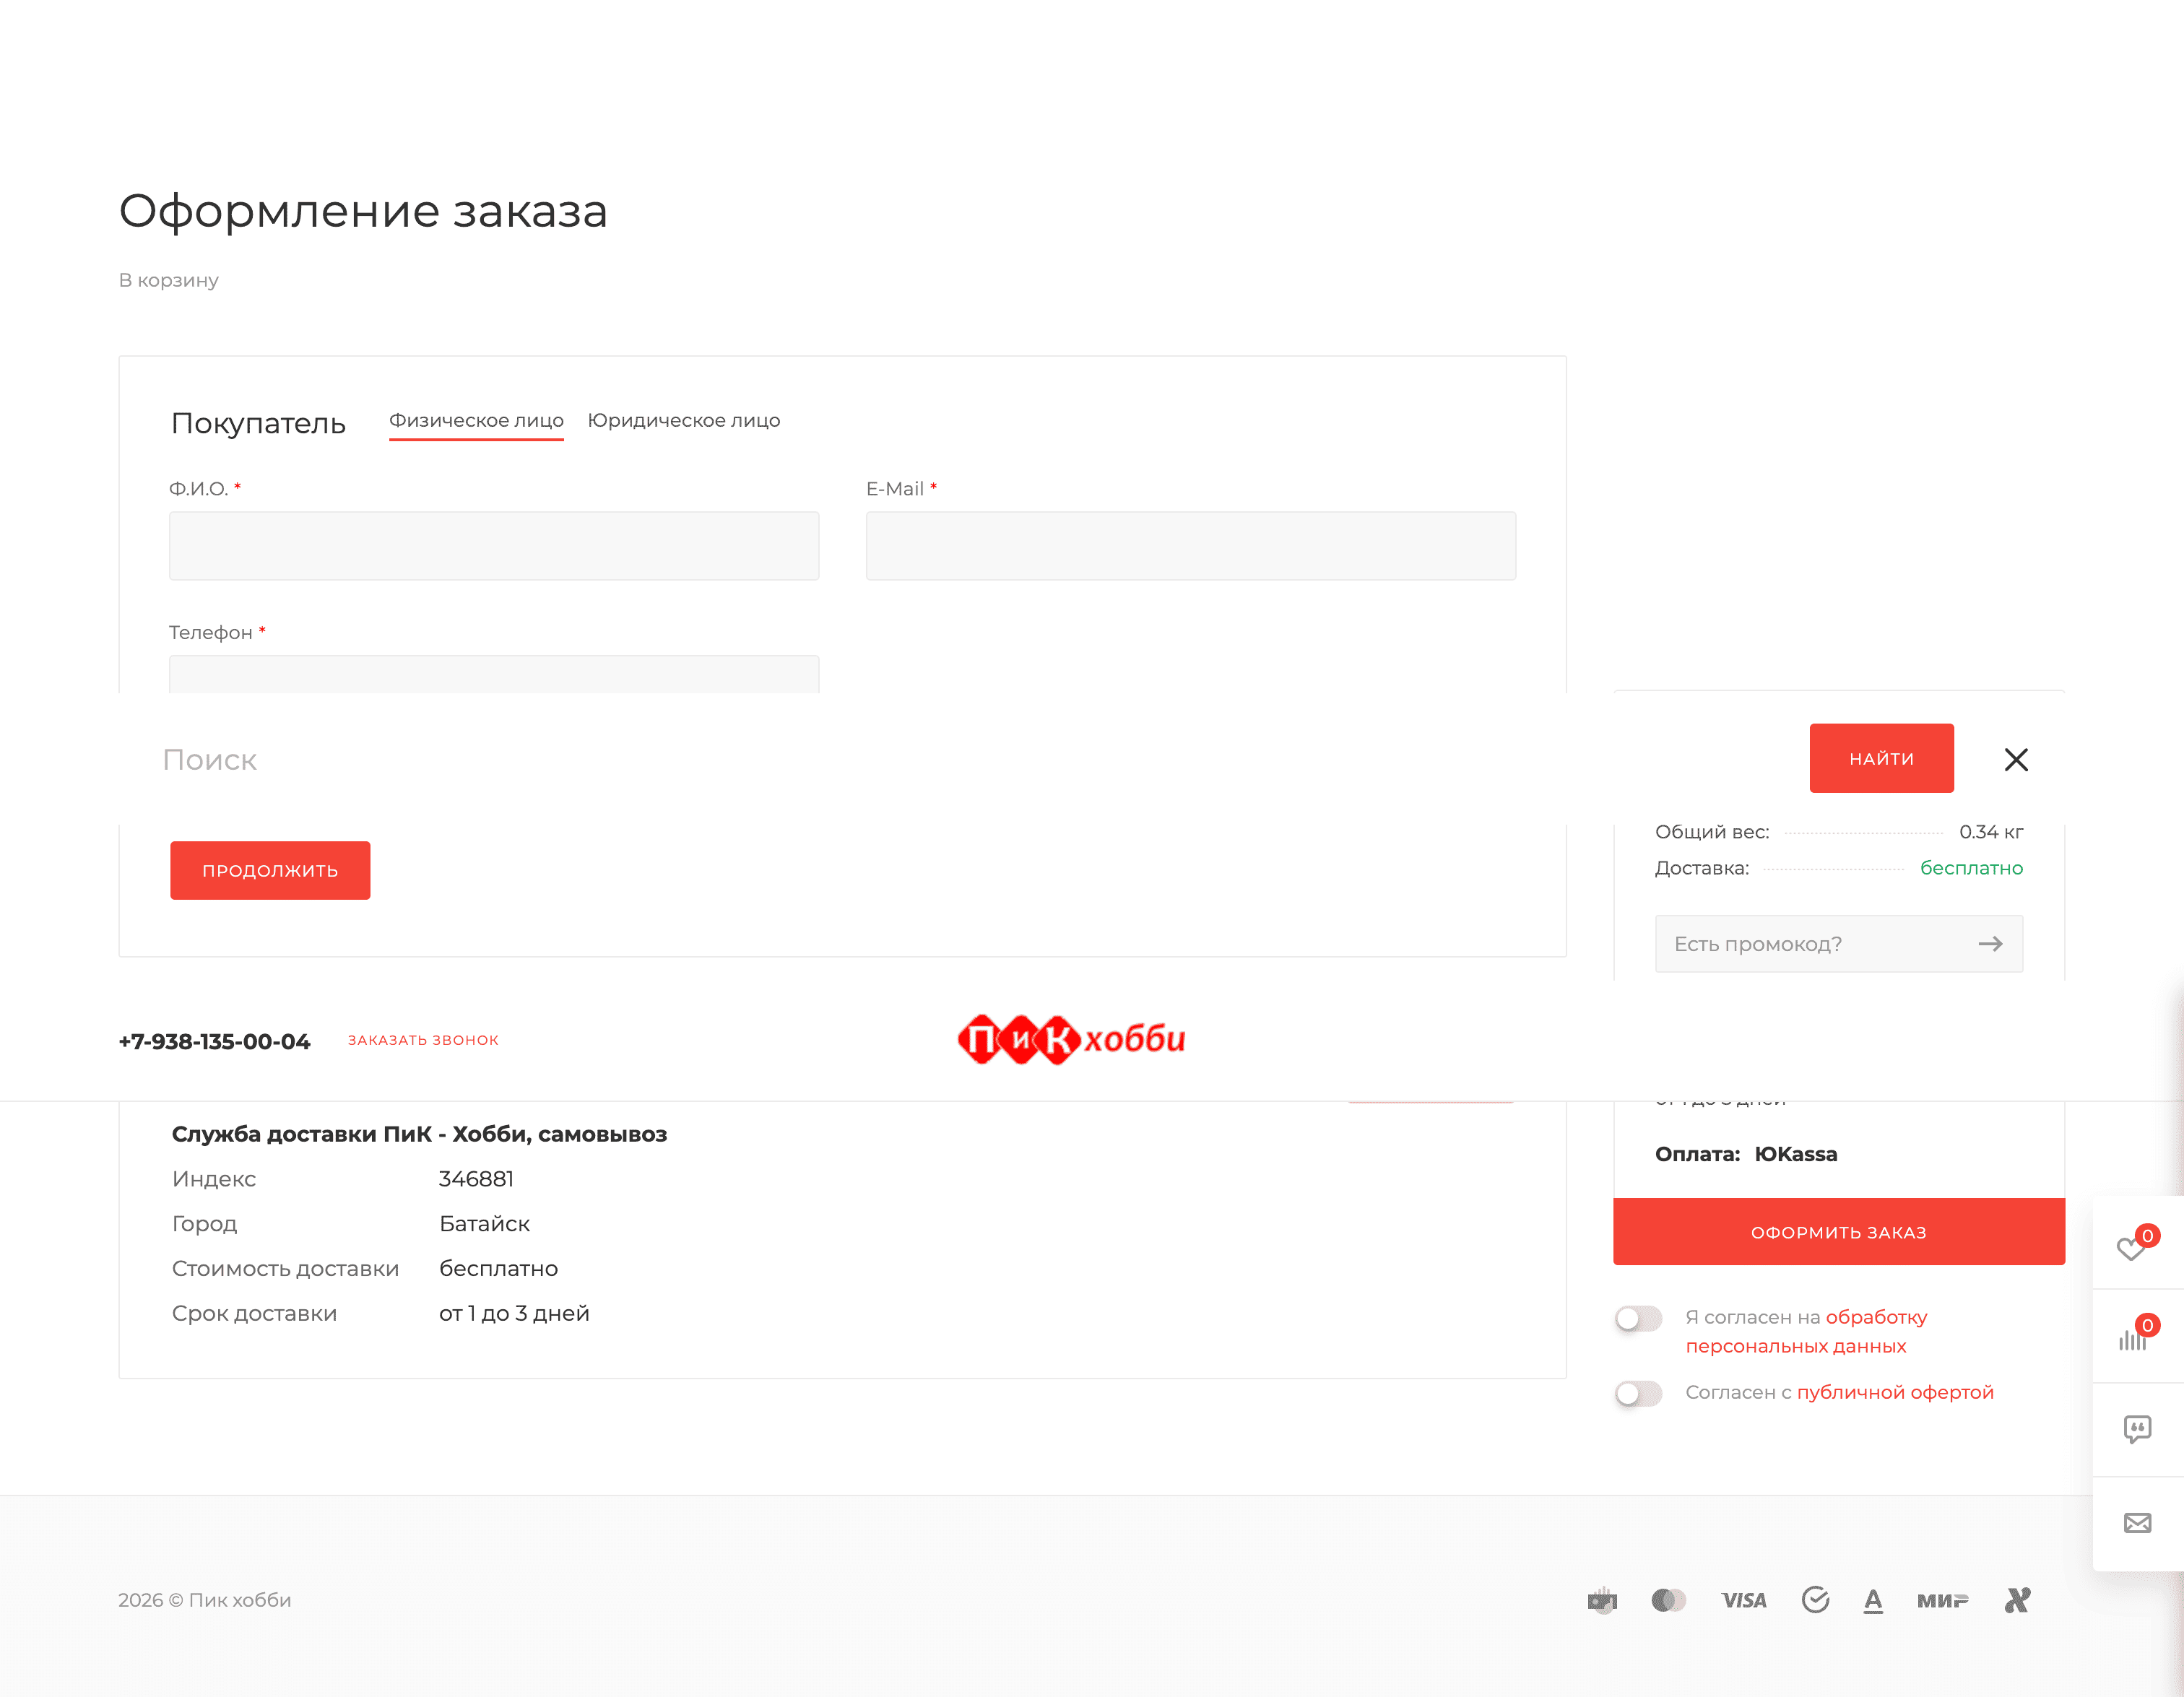This screenshot has height=1697, width=2184.
Task: Click the VISA payment icon
Action: pos(1744,1600)
